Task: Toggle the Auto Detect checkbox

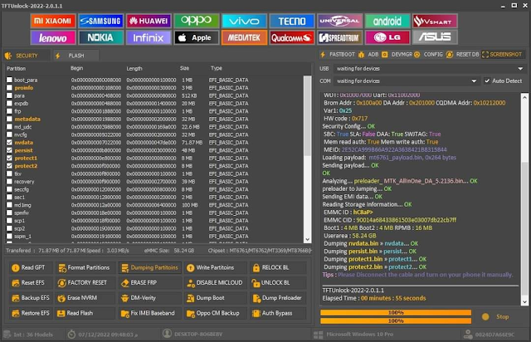Action: (x=487, y=81)
